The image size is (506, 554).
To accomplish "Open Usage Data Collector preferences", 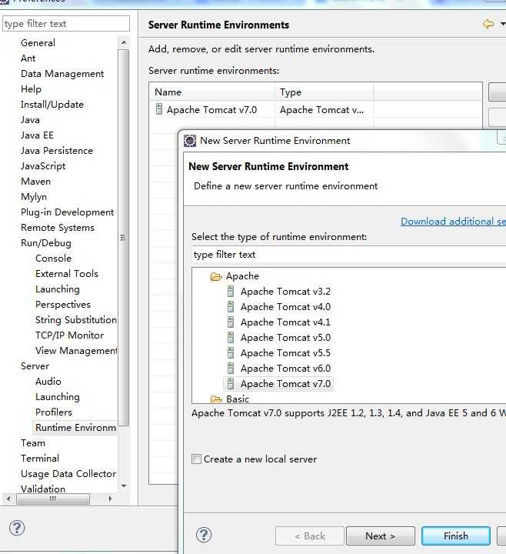I will (68, 474).
